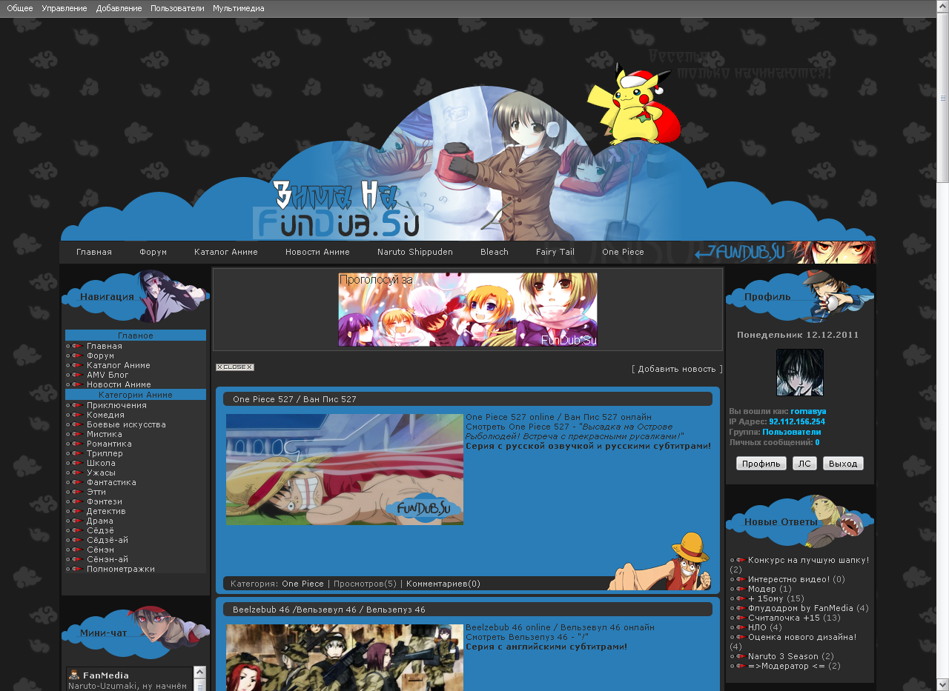
Task: Open Bleach section in navbar
Action: (x=495, y=252)
